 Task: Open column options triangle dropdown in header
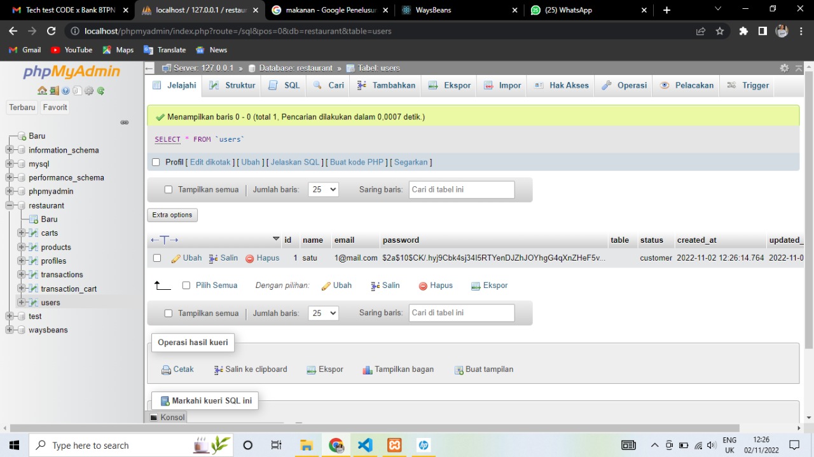[276, 240]
